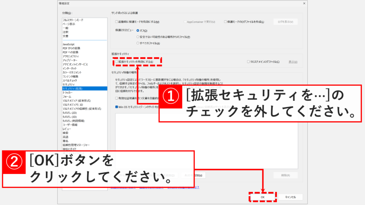Click the ホストを追加 button
The width and height of the screenshot is (365, 205).
click(x=193, y=175)
